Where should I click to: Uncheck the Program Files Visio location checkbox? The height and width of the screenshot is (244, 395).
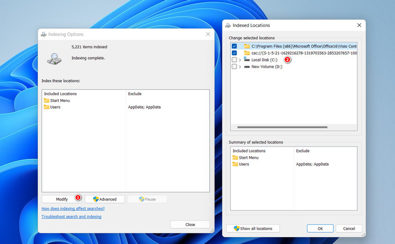[234, 46]
